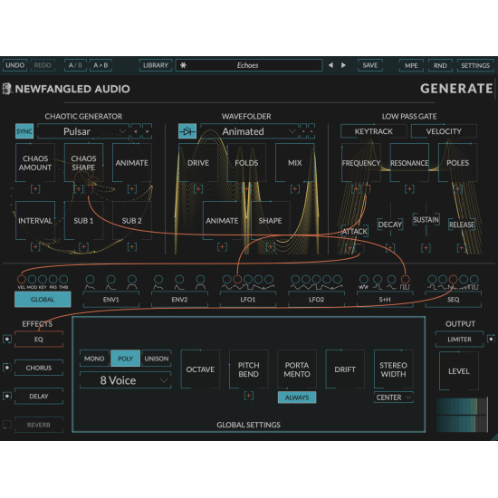This screenshot has width=498, height=498.
Task: Open the SETTINGS menu
Action: coord(475,65)
